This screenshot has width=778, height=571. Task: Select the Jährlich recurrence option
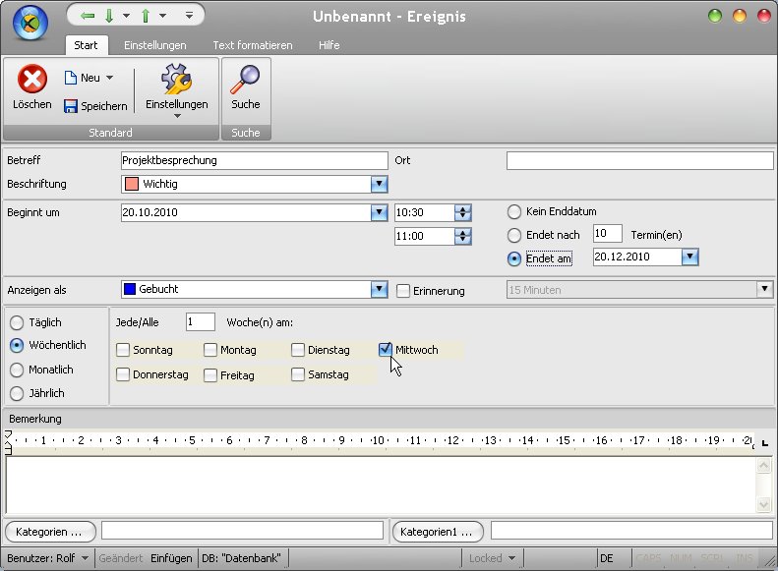pos(17,393)
